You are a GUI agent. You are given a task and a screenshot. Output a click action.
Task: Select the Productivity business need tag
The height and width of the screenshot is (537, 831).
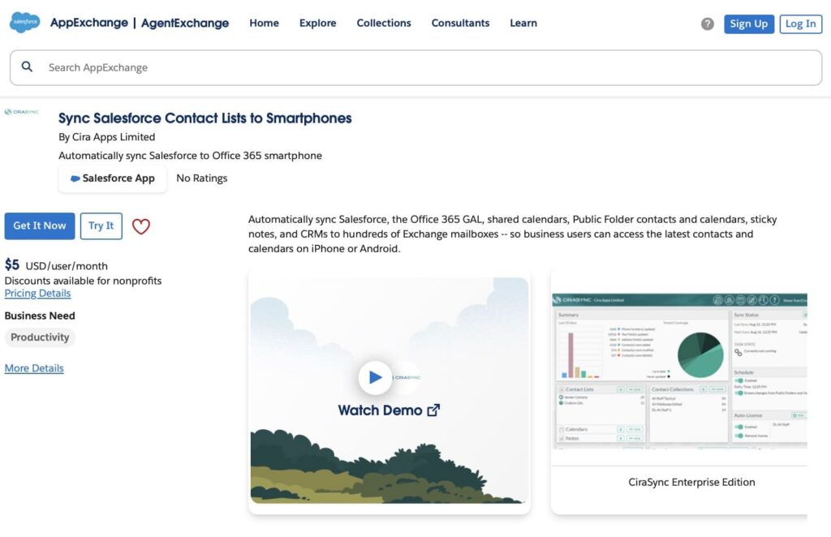coord(40,337)
